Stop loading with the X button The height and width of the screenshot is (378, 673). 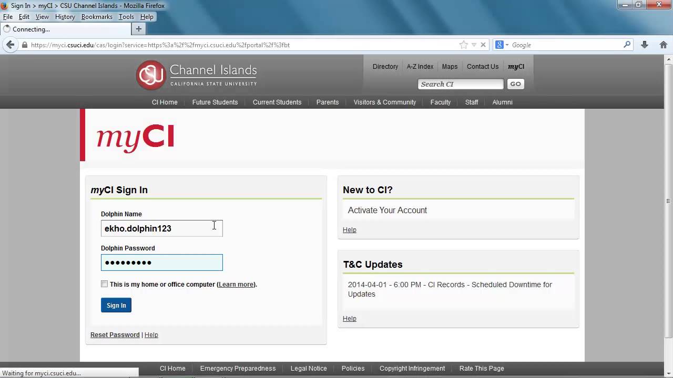coord(483,45)
